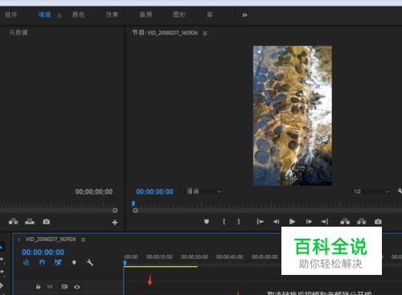
Task: Click the Program monitor settings wrench
Action: pos(400,191)
